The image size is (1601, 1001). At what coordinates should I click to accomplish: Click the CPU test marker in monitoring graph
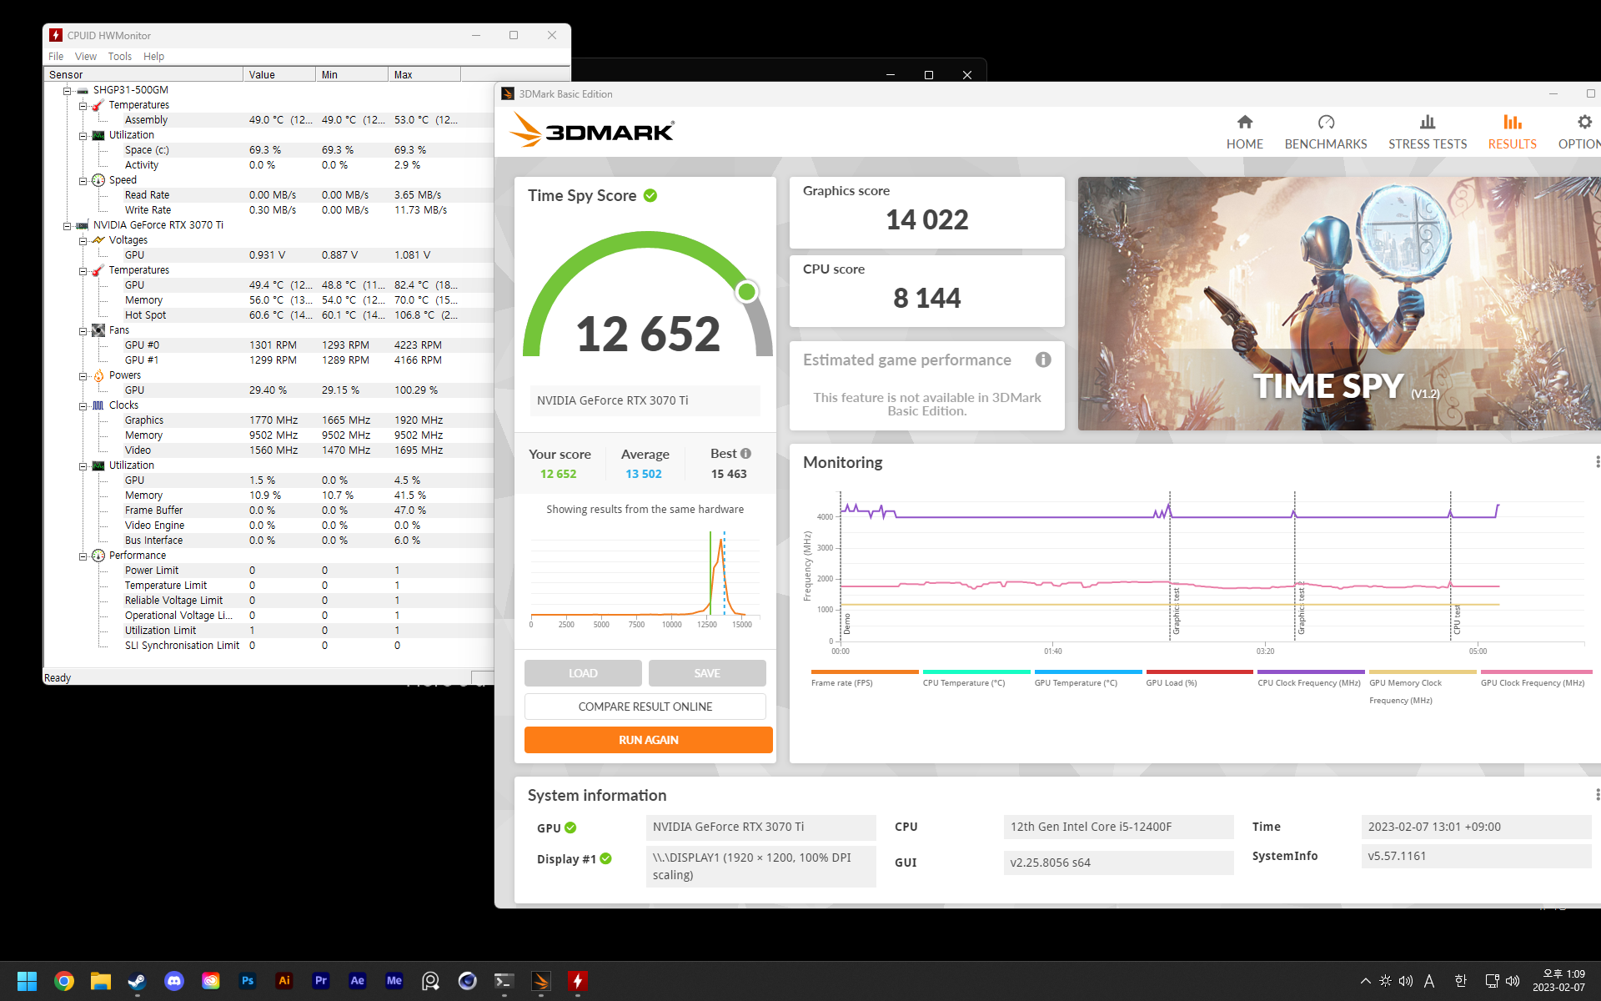[1457, 620]
